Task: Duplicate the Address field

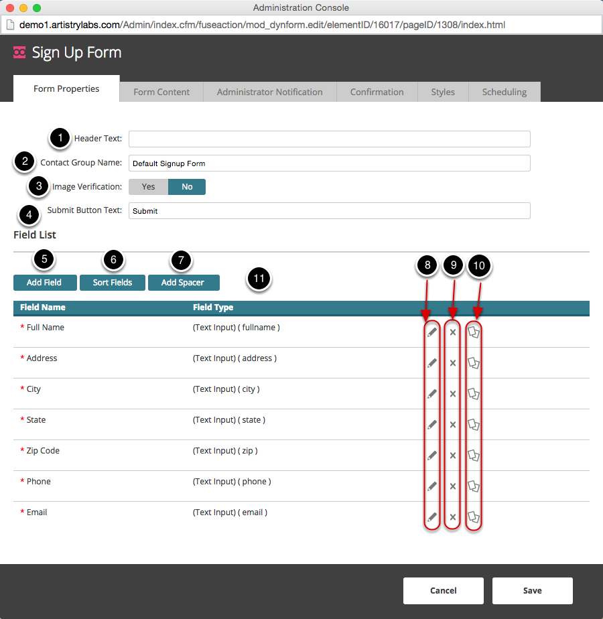Action: coord(474,363)
